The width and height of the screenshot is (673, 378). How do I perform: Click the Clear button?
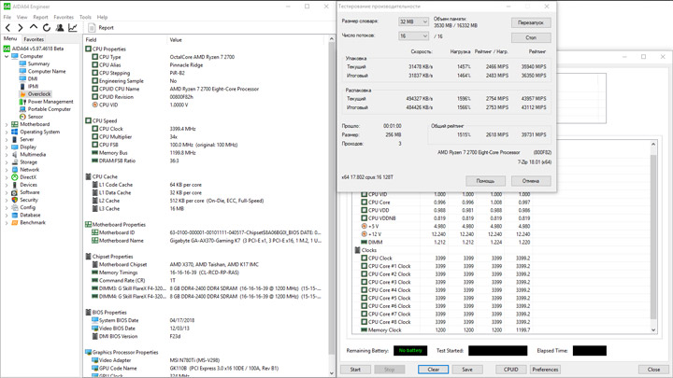(434, 370)
